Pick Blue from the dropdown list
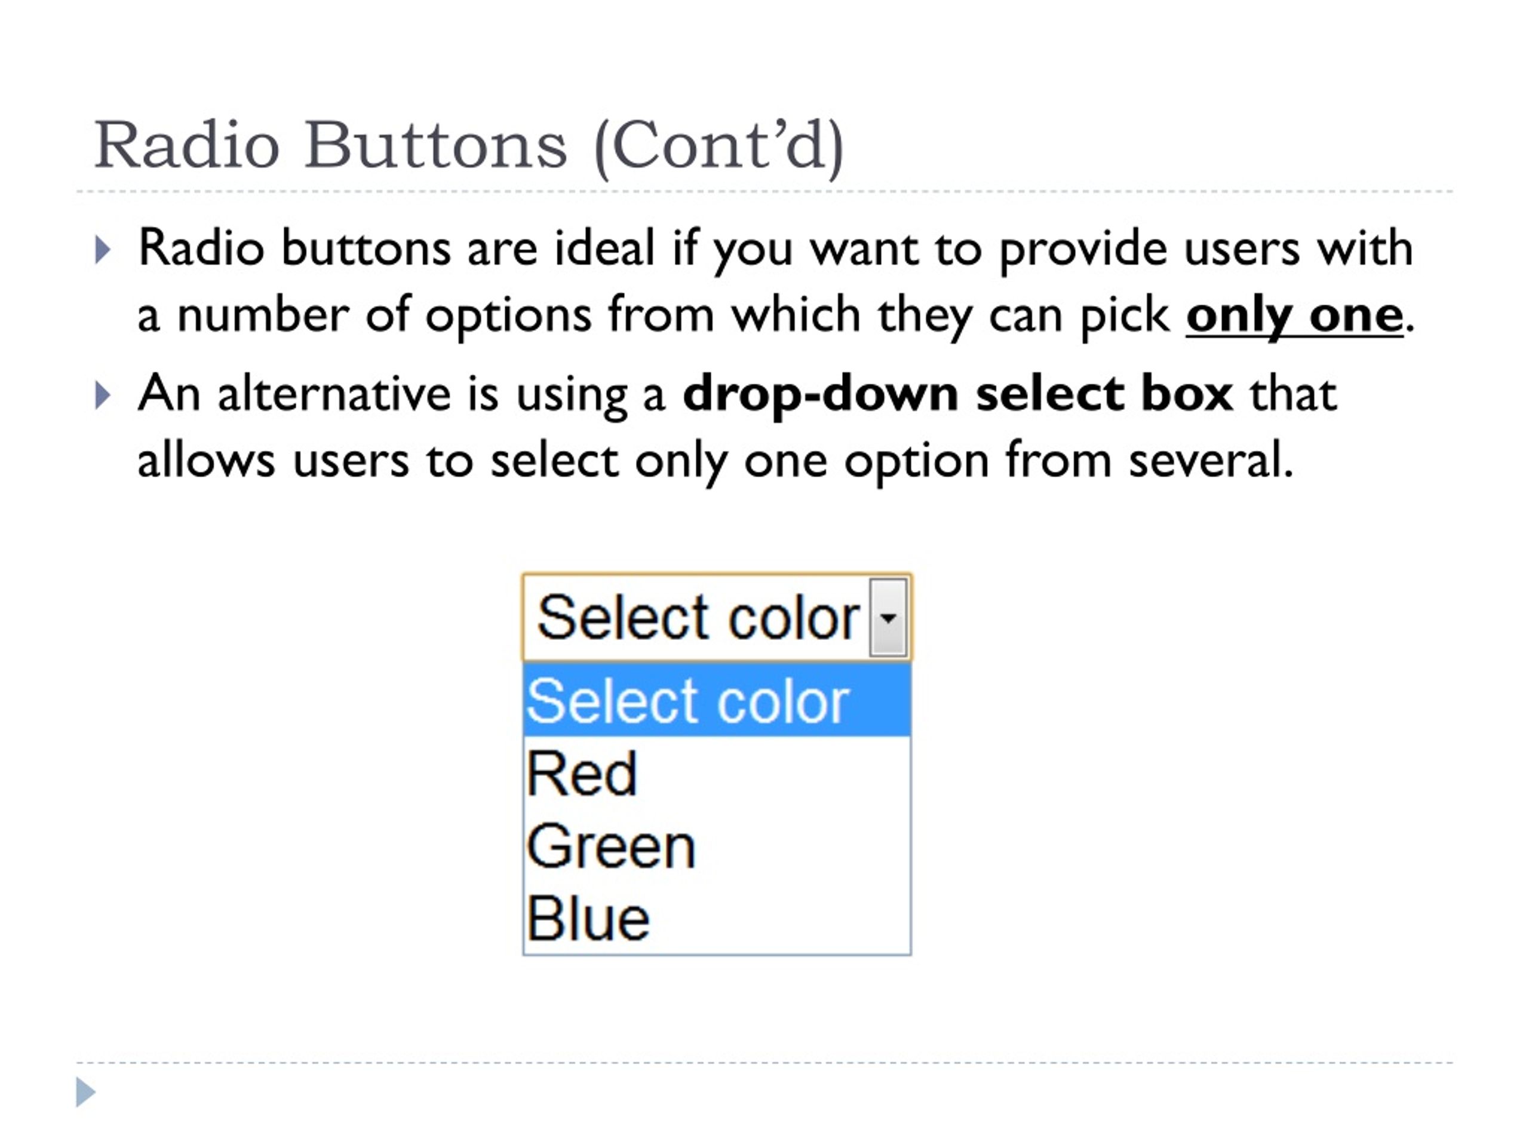 pyautogui.click(x=717, y=918)
